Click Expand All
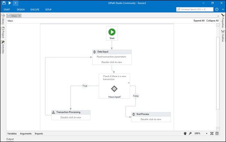 199,21
